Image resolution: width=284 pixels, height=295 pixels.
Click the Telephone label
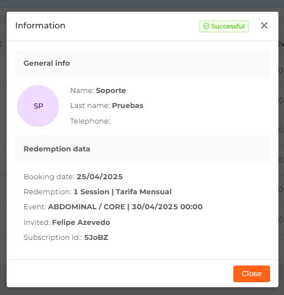tap(90, 121)
